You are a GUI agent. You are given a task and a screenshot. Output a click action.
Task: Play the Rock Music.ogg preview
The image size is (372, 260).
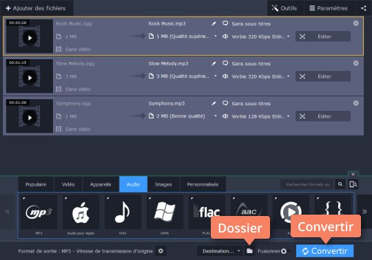click(30, 38)
